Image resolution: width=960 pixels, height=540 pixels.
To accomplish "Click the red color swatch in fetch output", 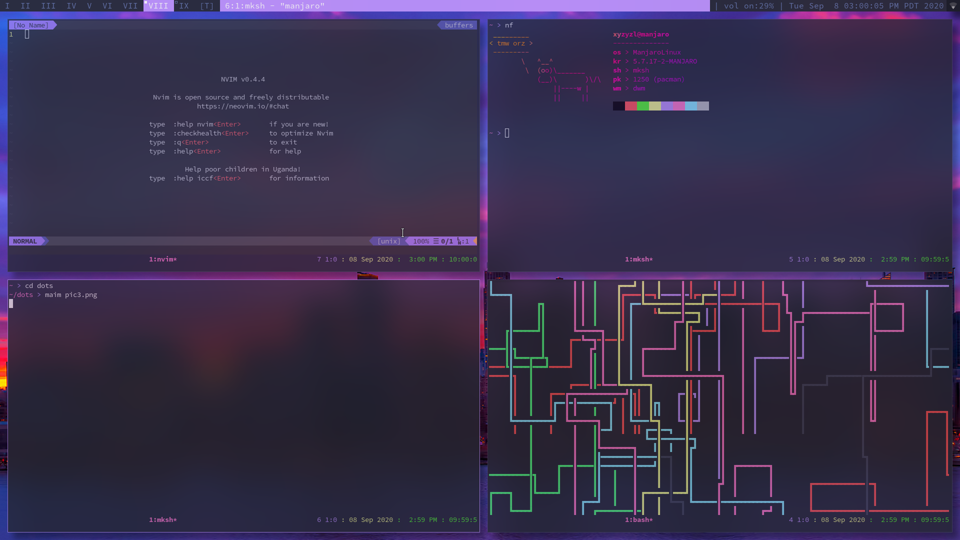I will (630, 106).
